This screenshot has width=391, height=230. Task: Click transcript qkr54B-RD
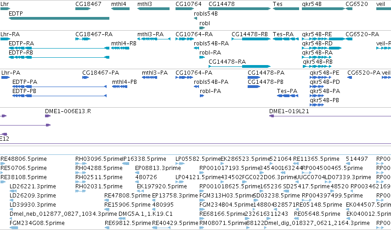pos(317,43)
